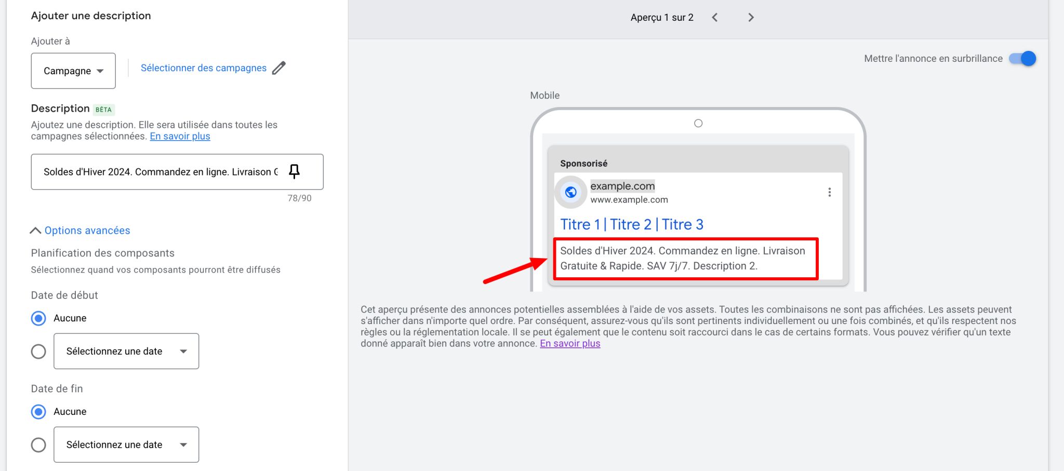Collapse Options avancées chevron
This screenshot has width=1064, height=471.
(x=35, y=231)
